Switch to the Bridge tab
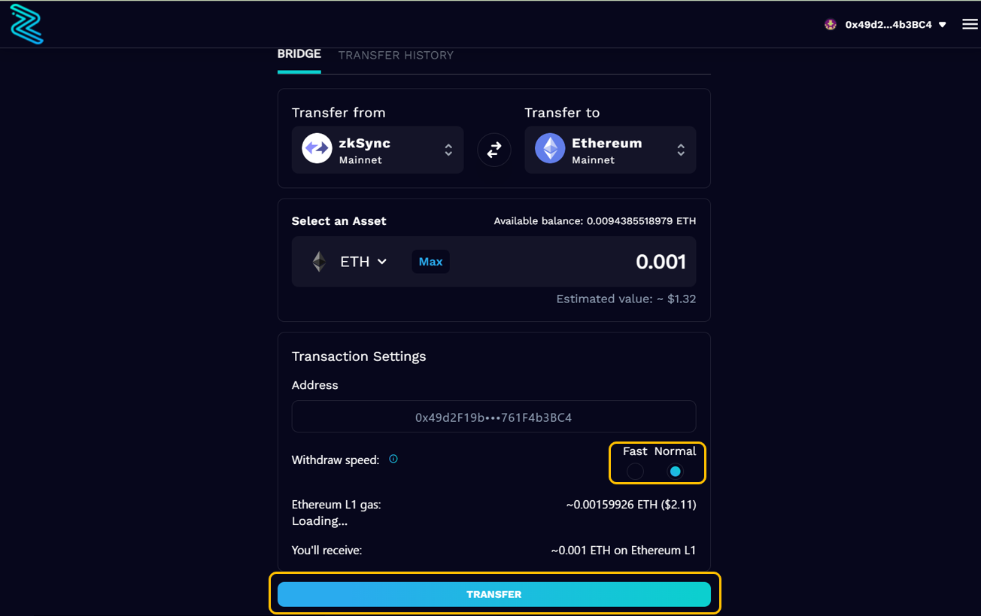 tap(299, 54)
